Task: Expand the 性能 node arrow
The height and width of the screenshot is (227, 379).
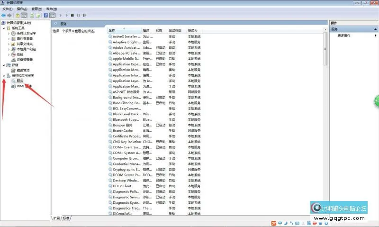Action: coord(9,54)
